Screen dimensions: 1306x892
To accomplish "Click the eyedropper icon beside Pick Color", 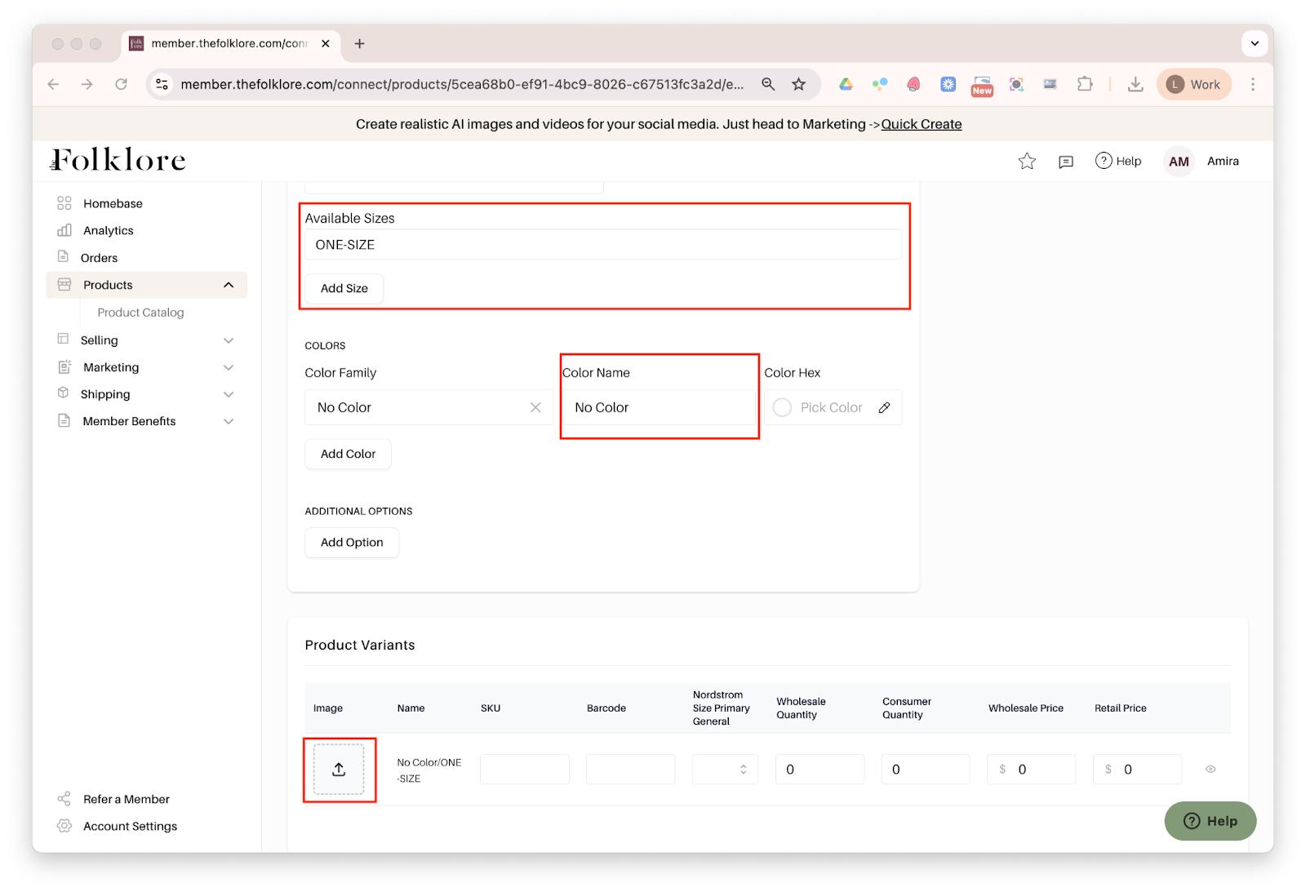I will click(884, 407).
